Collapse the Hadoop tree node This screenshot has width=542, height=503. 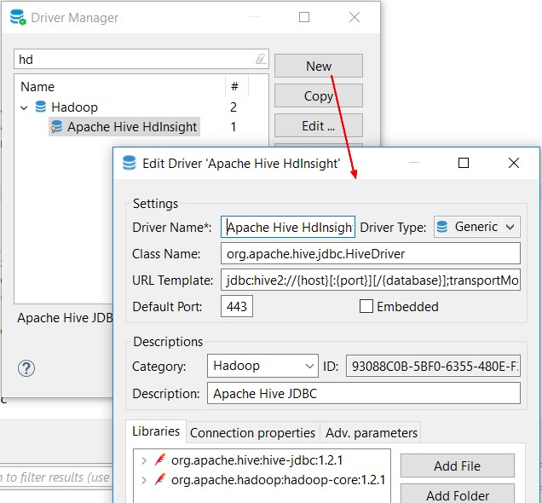(24, 107)
